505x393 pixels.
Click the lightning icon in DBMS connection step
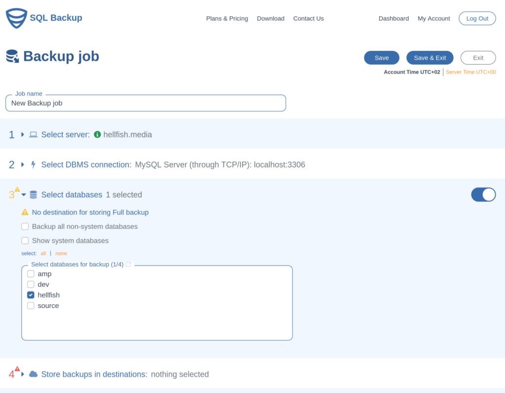coord(33,164)
